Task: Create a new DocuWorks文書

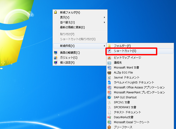Action: pyautogui.click(x=140, y=117)
